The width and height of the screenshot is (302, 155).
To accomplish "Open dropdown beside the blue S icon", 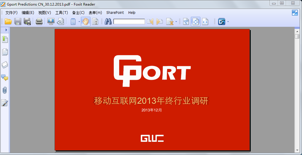I will click(228, 22).
